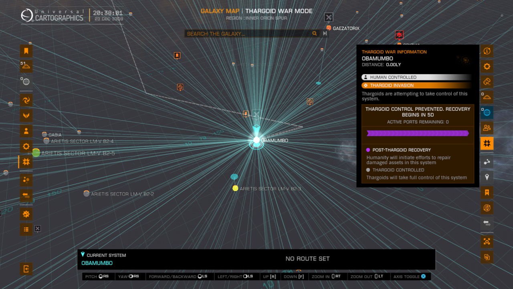Exit the galaxy map with the door icon
The height and width of the screenshot is (289, 513).
point(26,269)
